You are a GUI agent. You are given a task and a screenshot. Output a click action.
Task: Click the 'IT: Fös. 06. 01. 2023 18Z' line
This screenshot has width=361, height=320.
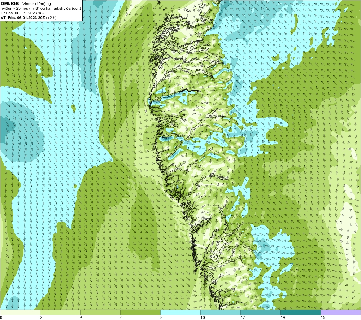[23, 13]
